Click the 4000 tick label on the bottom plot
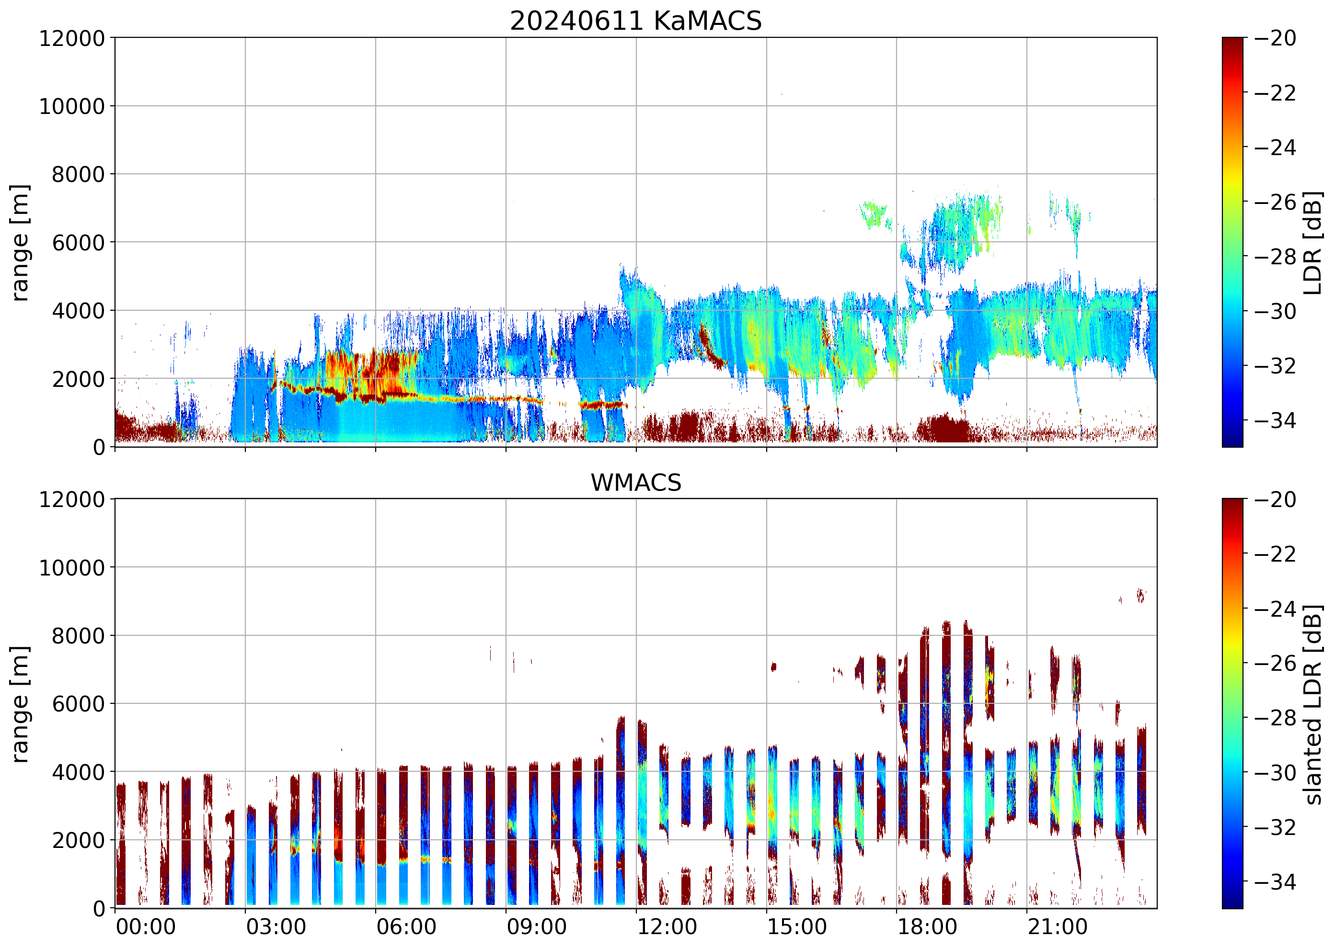Viewport: 1335px width, 948px height. pos(78,772)
